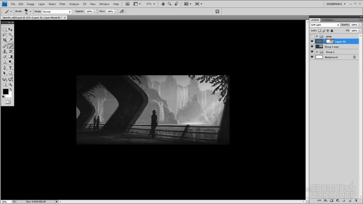Screen dimensions: 363x204
Task: Open the Layer menu
Action: [42, 4]
